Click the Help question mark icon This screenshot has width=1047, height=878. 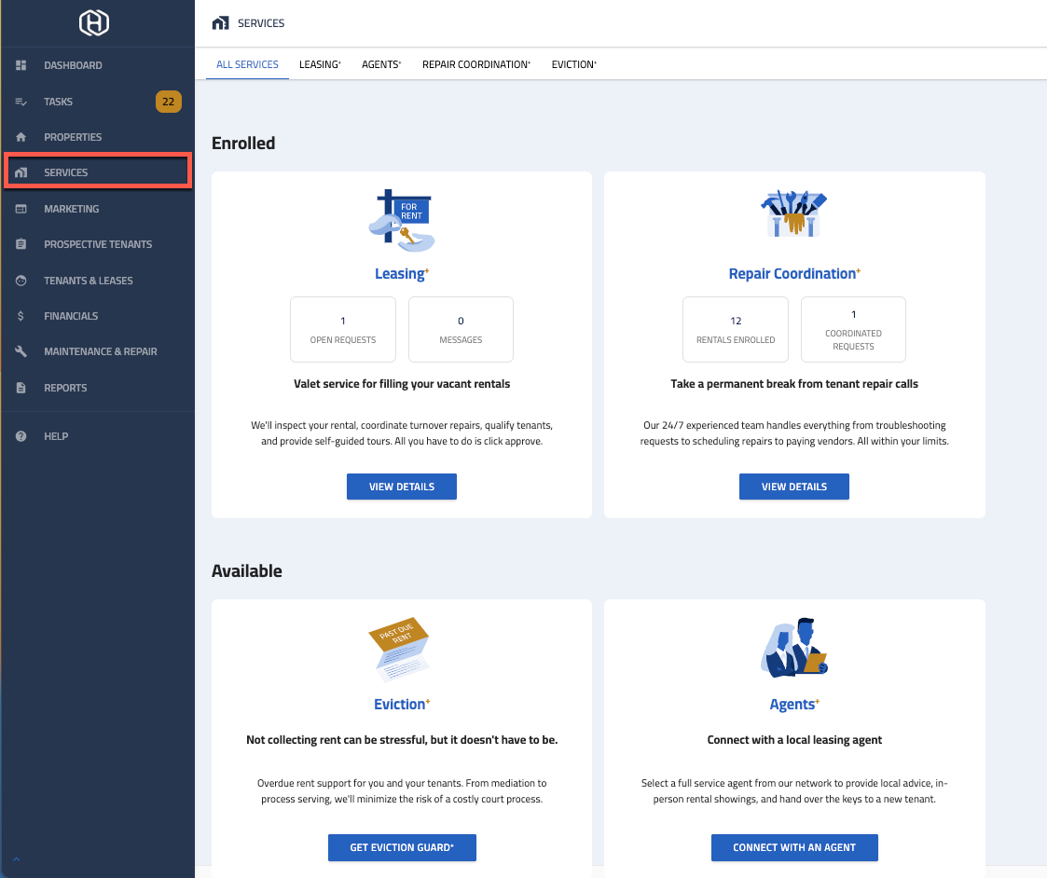(21, 436)
